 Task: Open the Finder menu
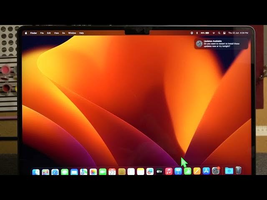(x=33, y=33)
